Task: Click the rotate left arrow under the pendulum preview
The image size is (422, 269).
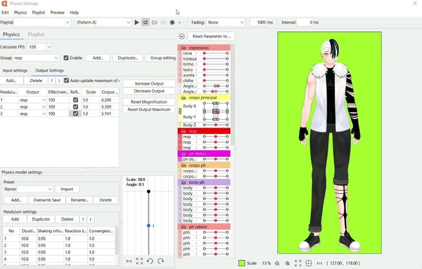Action: click(x=150, y=261)
